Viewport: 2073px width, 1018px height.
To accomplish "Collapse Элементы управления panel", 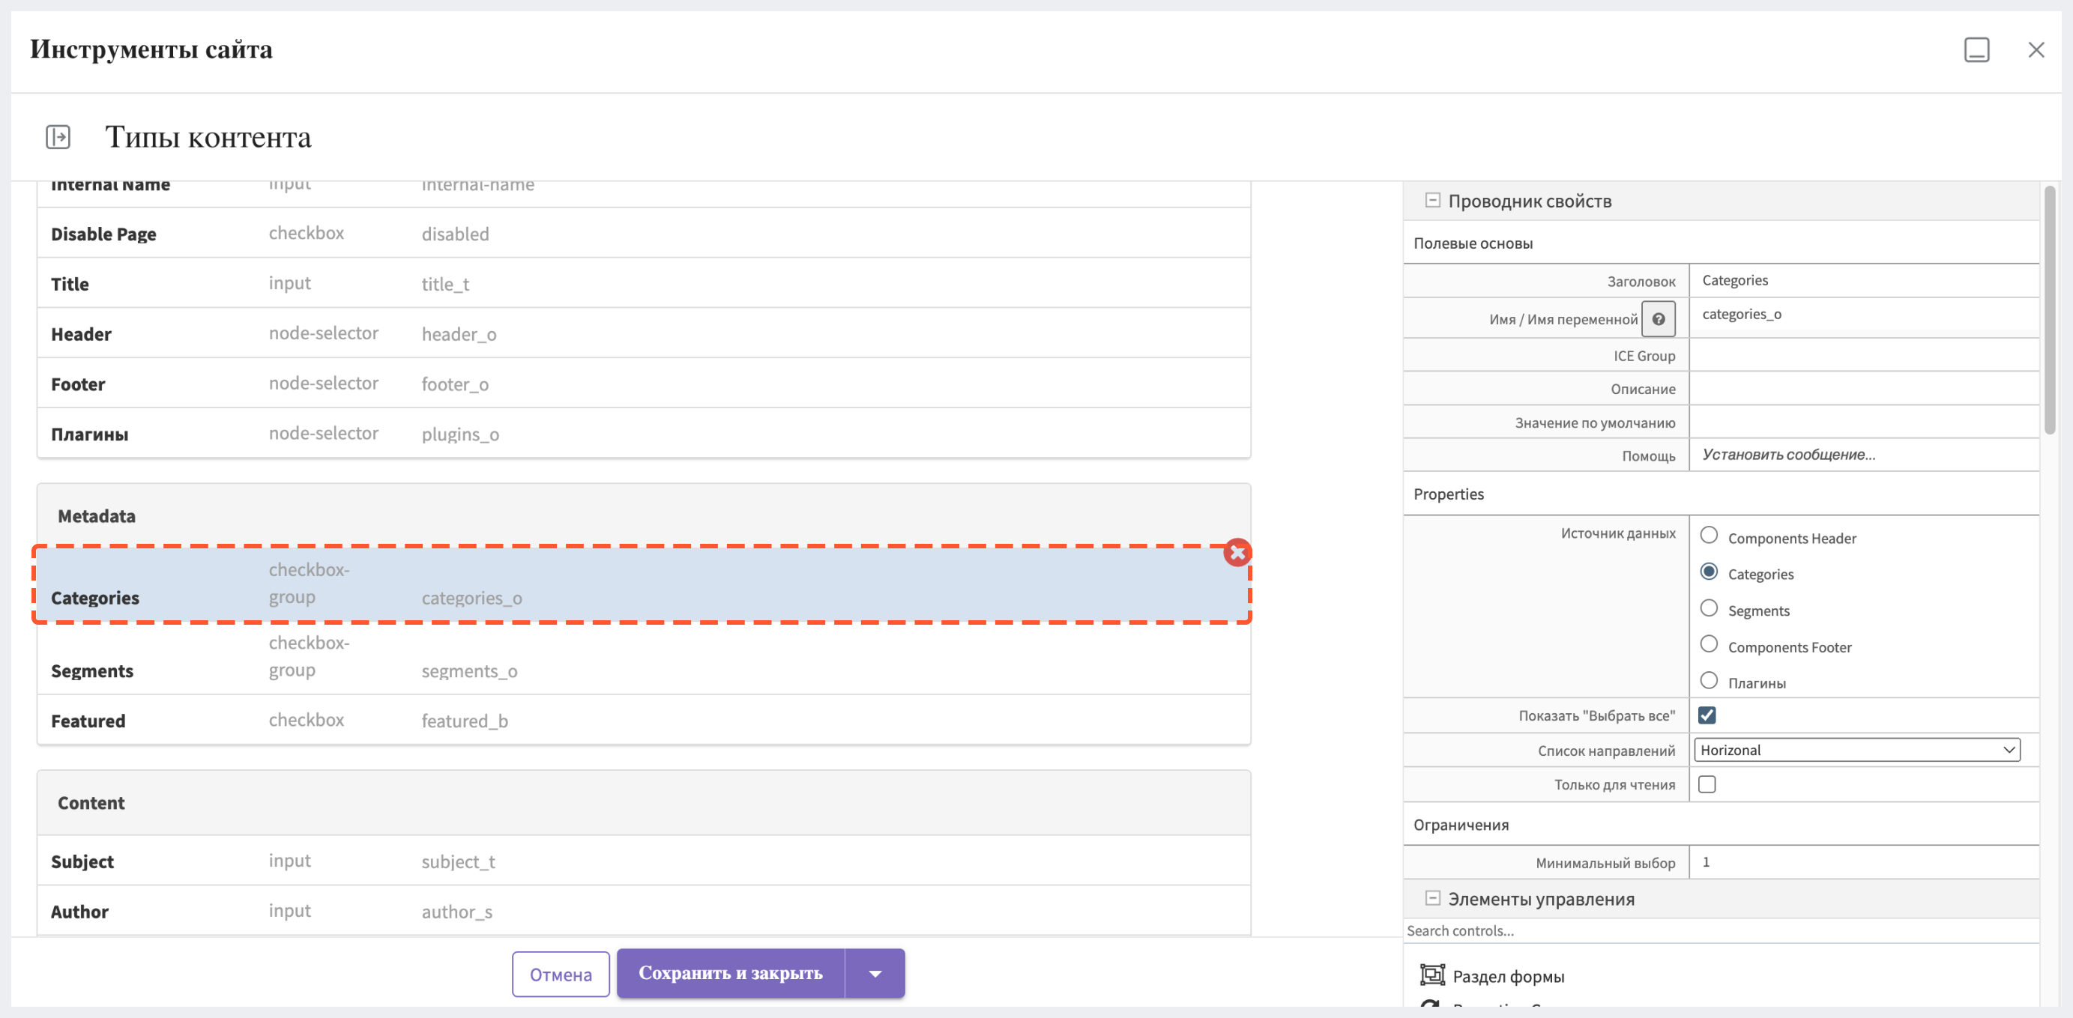I will [1432, 897].
